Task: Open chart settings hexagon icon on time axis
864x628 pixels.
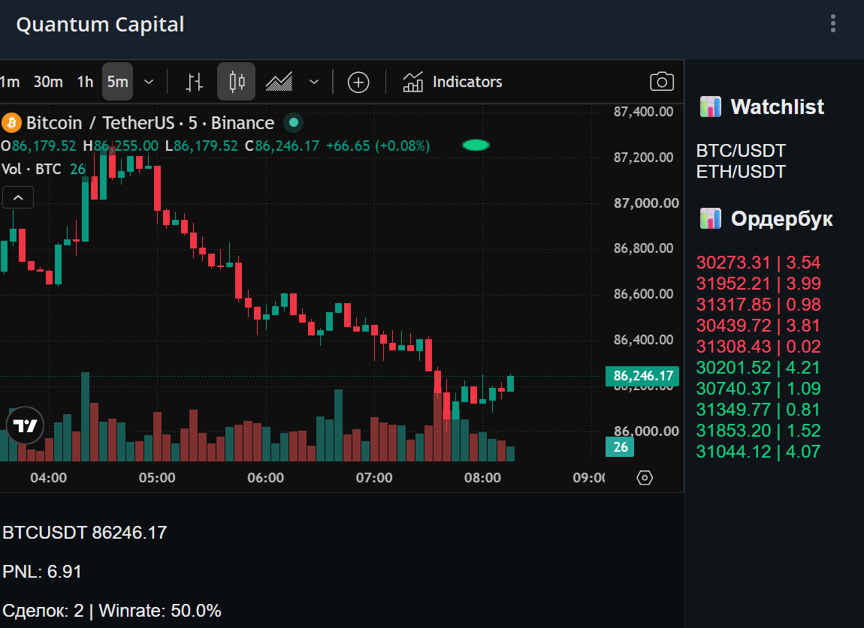Action: click(645, 477)
